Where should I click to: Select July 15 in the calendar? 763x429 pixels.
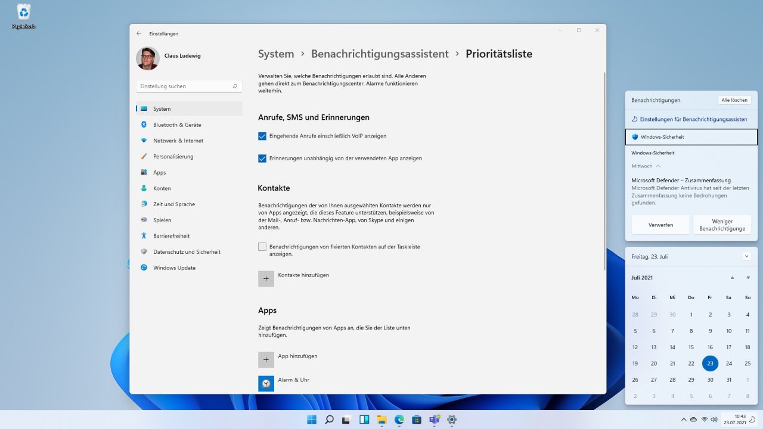[691, 347]
